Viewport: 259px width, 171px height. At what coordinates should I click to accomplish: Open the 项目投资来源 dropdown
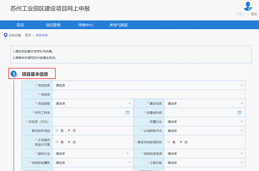[x=205, y=154]
